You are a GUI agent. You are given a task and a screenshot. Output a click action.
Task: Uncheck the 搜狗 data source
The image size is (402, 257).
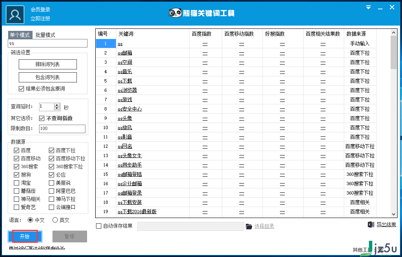[x=16, y=175]
